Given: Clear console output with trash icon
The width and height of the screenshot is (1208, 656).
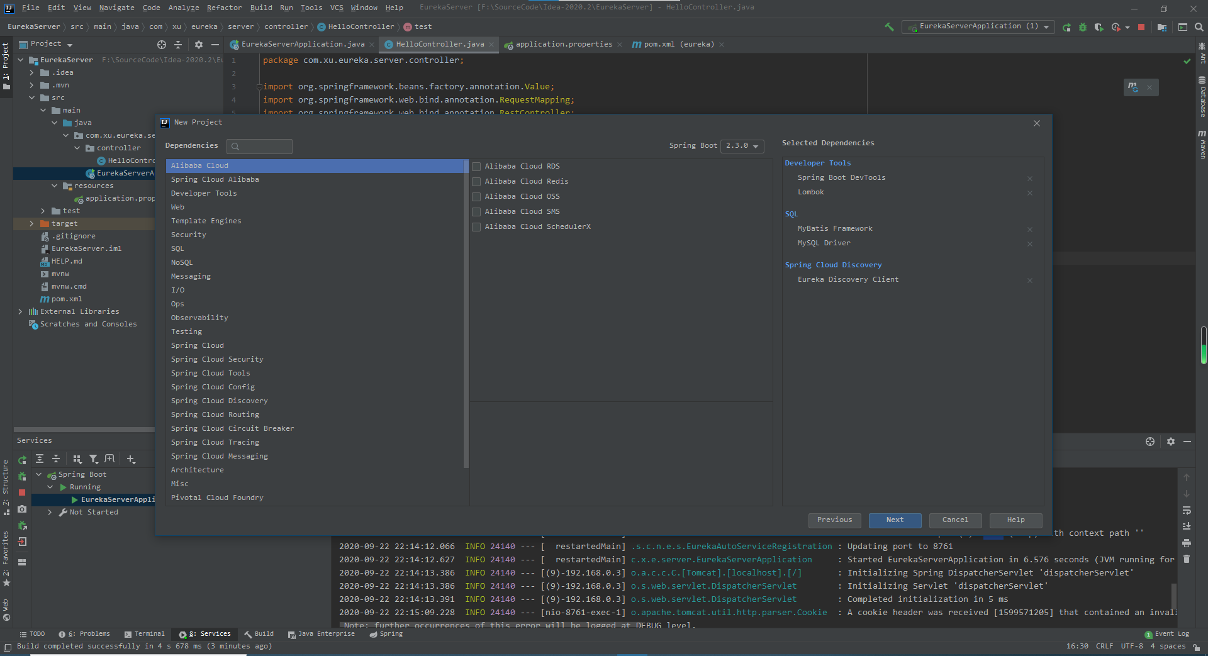Looking at the screenshot, I should [x=1187, y=559].
